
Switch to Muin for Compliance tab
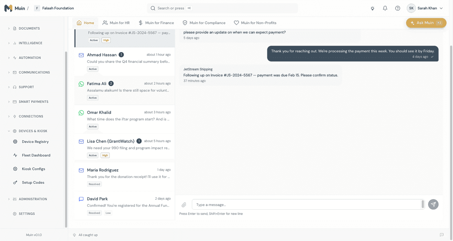204,23
